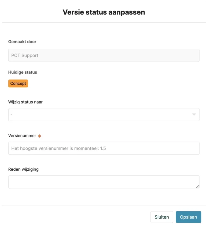Click the resize handle of the Reden wijziging box
The width and height of the screenshot is (206, 225).
197,186
